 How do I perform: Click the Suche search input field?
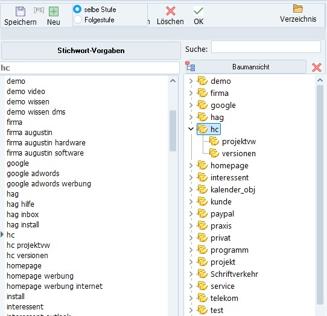(x=266, y=46)
